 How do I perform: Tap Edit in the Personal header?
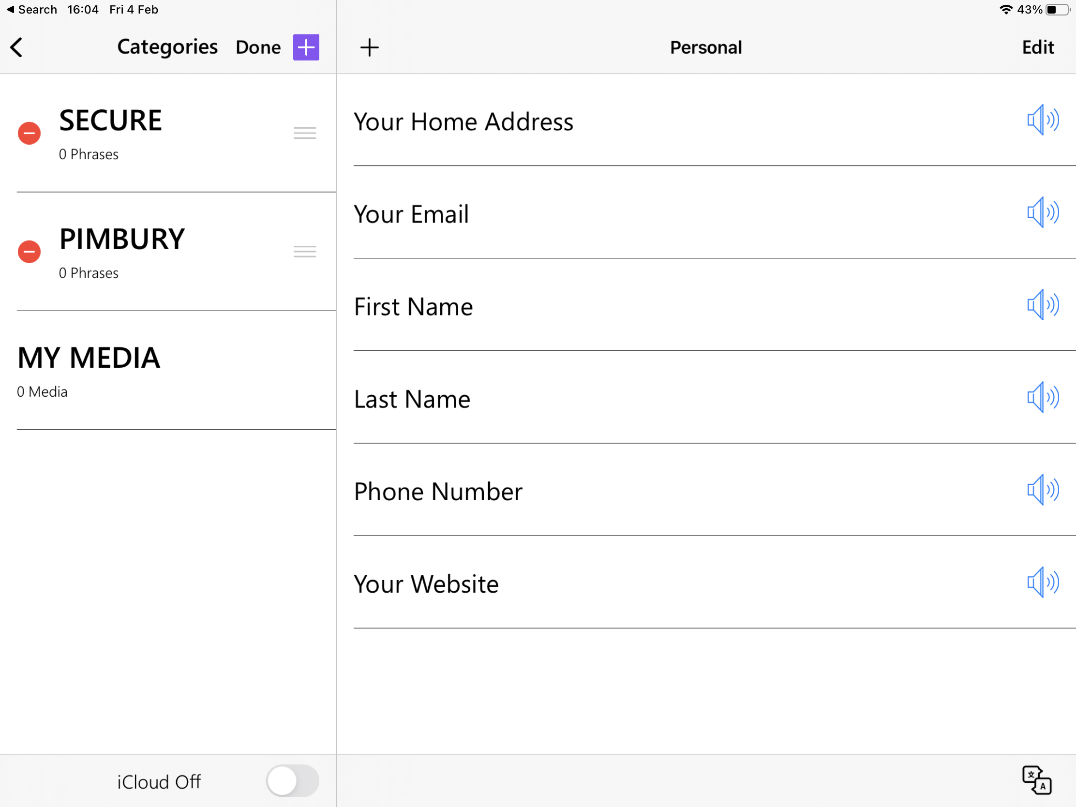coord(1038,47)
